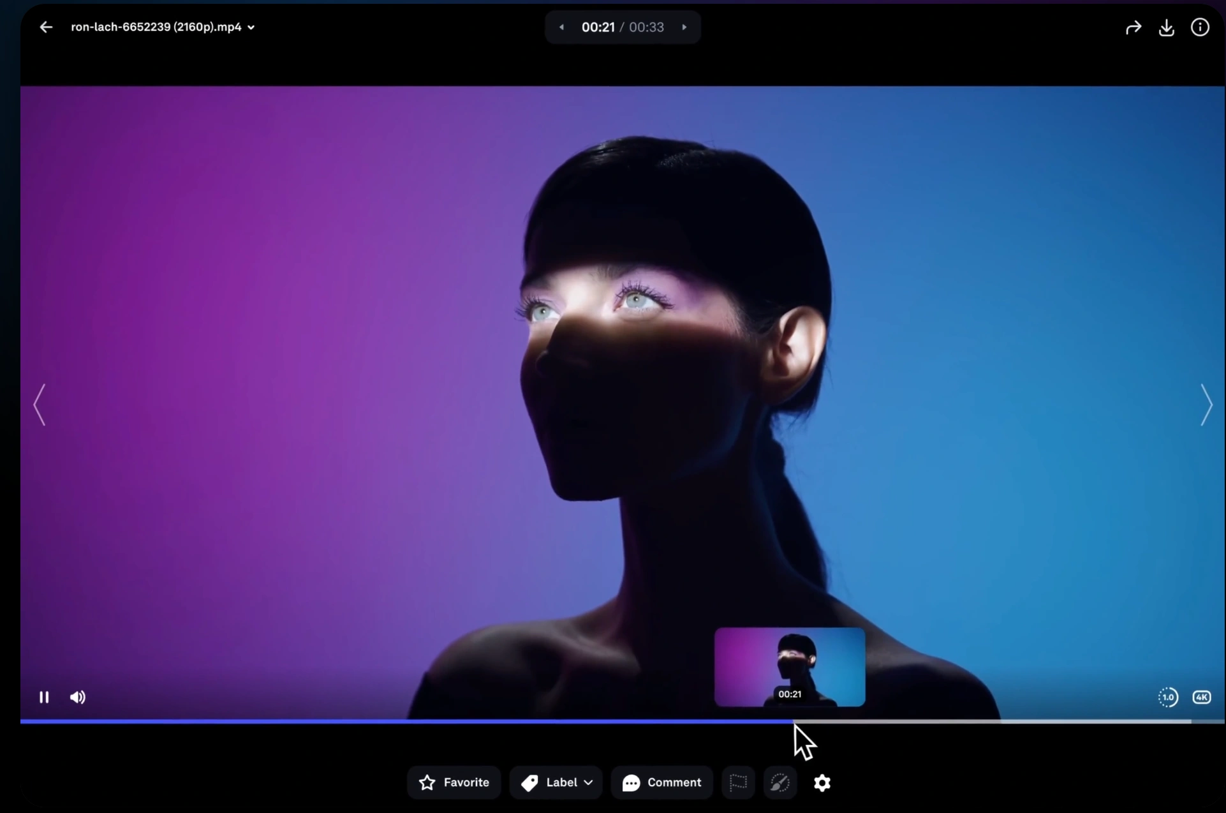Image resolution: width=1226 pixels, height=813 pixels.
Task: Advance to next asset with right chevron
Action: (1207, 405)
